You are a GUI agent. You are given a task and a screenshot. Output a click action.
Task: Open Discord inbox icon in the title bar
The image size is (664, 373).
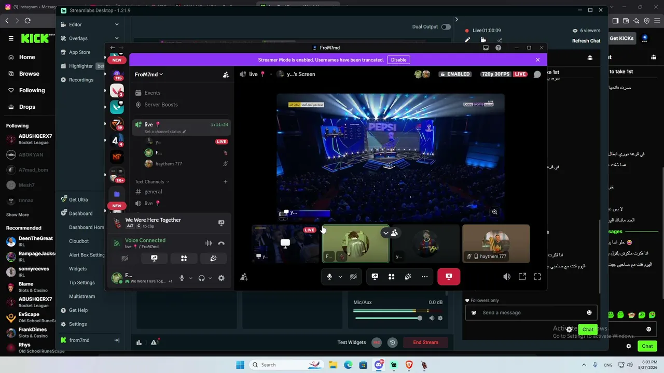486,48
